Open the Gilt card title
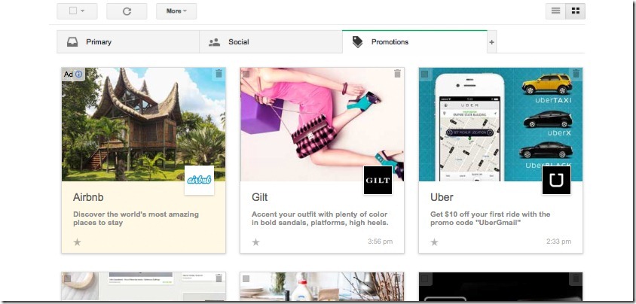Viewport: 636px width, 304px height. pyautogui.click(x=259, y=198)
